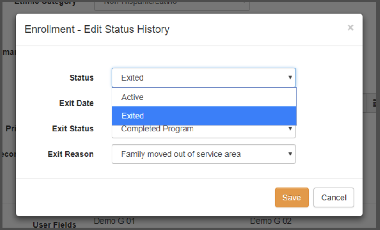This screenshot has height=230, width=380.
Task: Click the Demo G 02 user field
Action: click(271, 221)
